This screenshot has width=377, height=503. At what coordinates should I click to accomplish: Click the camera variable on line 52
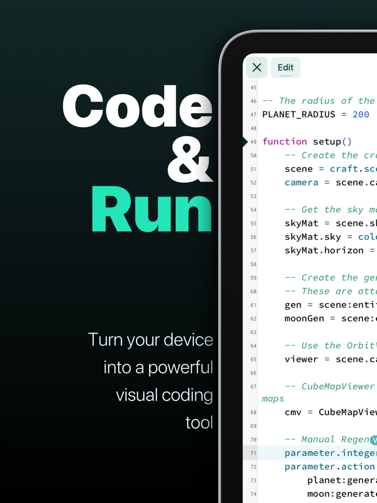point(301,182)
